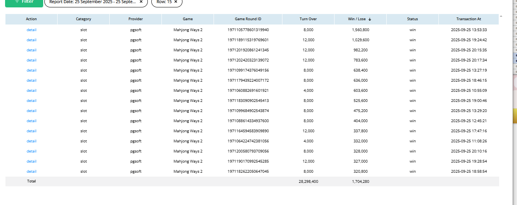Click the Status column header
Image resolution: width=517 pixels, height=205 pixels.
coord(412,19)
